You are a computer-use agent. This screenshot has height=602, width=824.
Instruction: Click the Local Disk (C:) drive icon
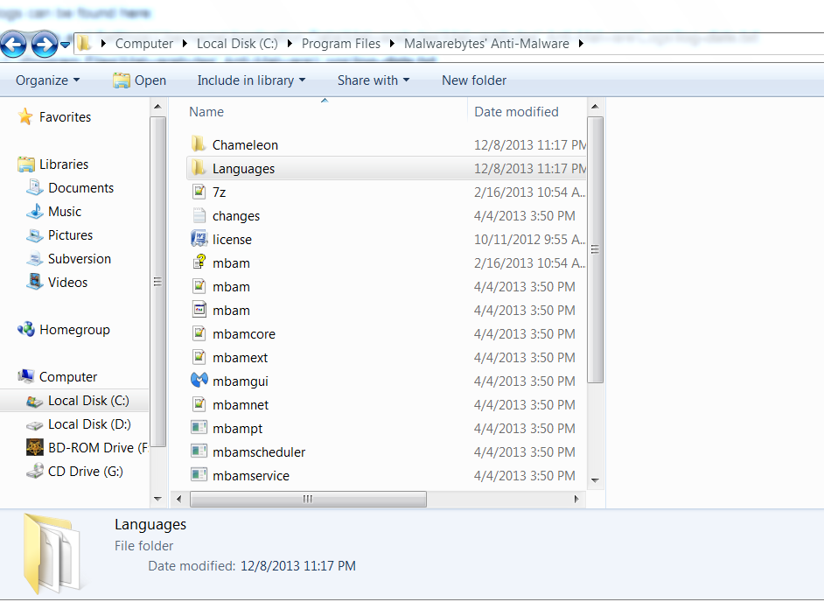coord(35,401)
